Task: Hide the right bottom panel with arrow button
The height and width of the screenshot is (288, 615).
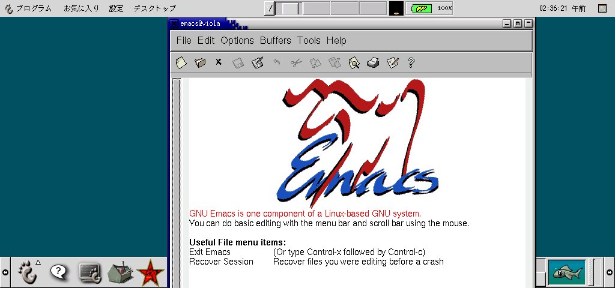Action: point(610,272)
